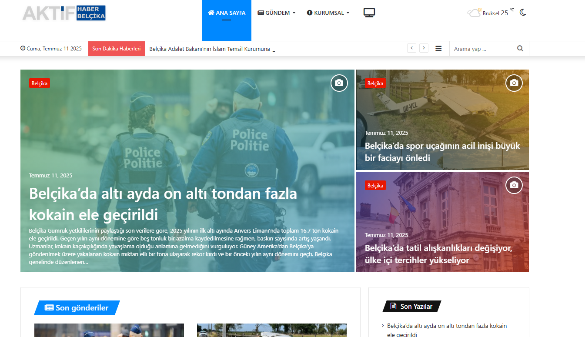
Task: Click the Brussels weather cloud icon
Action: tap(474, 13)
